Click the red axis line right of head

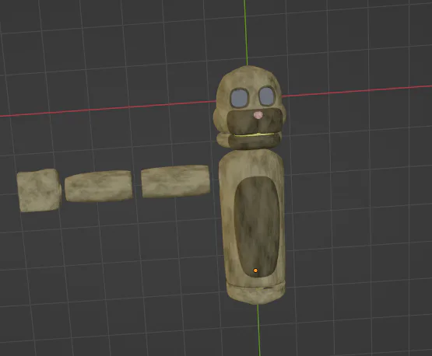(x=356, y=92)
